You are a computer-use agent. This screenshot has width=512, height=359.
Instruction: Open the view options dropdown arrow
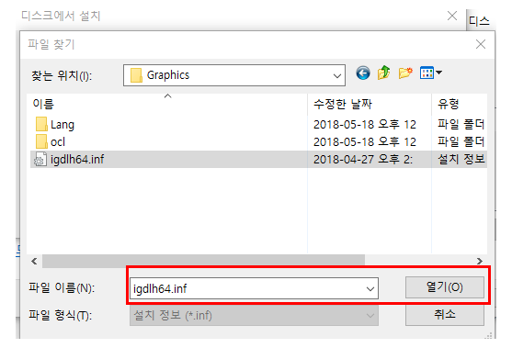(439, 73)
